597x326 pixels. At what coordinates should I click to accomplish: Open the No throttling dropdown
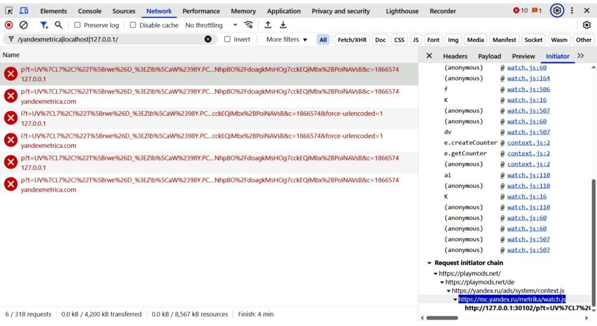click(x=211, y=25)
